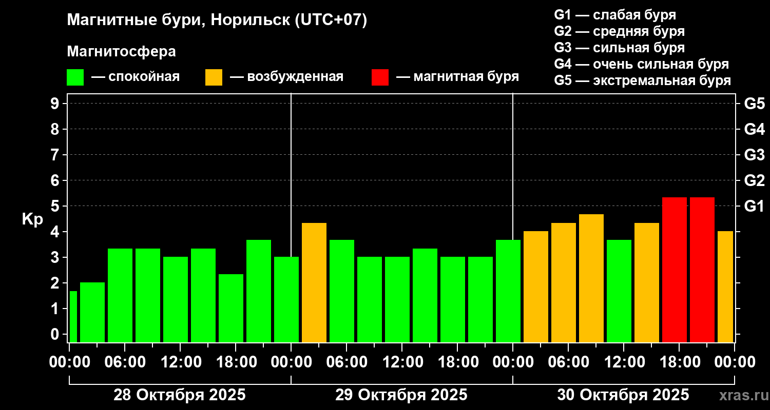770x410 pixels.
Task: Click the green 'спокойная' legend swatch
Action: [75, 77]
